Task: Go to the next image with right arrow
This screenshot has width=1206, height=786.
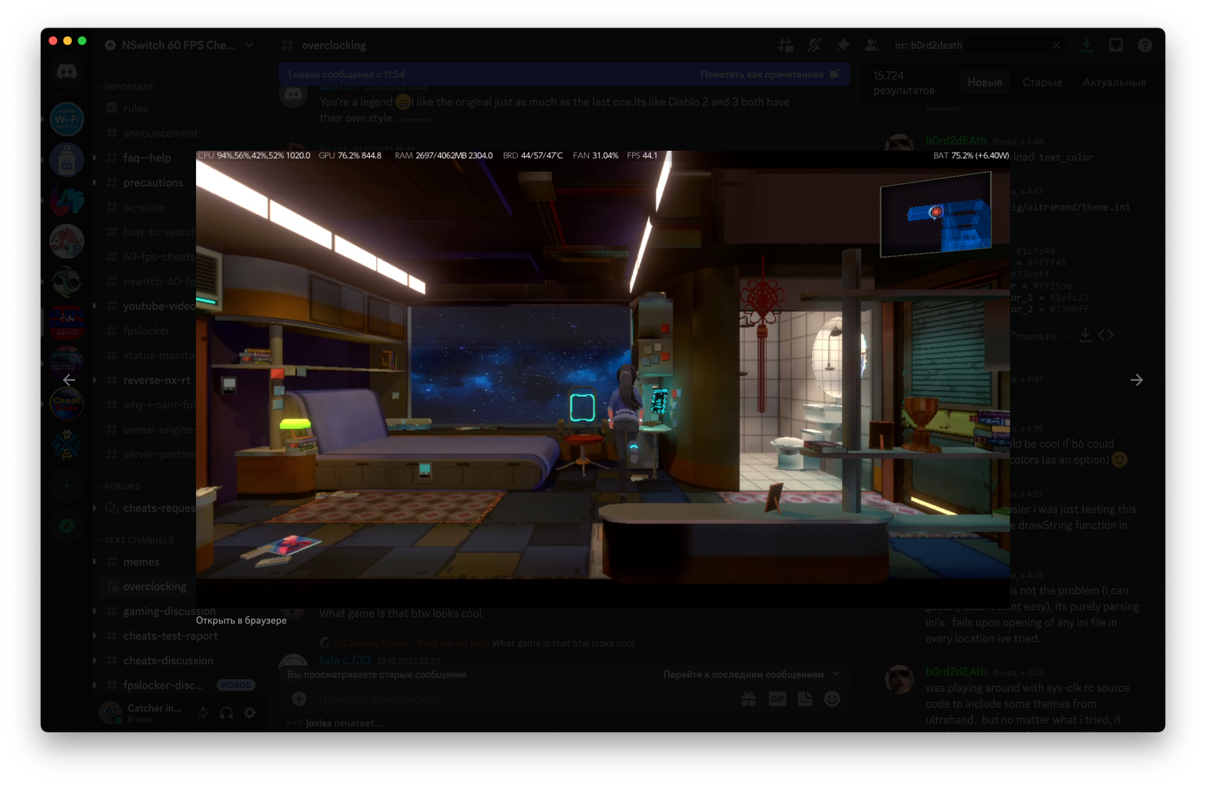Action: point(1137,380)
